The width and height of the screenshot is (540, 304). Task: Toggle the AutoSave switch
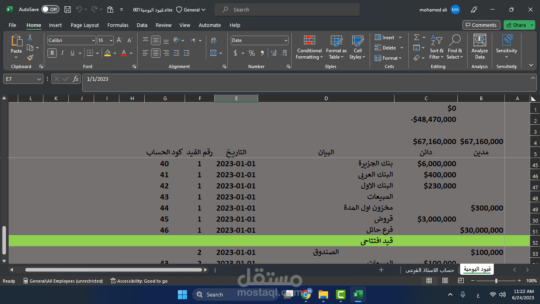tap(50, 9)
